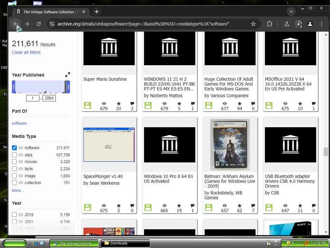This screenshot has height=248, width=330.
Task: Open Chrome three-dot menu
Action: click(x=321, y=24)
